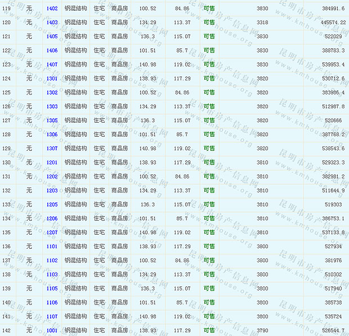Screen dimensions: 349x336
Task: Select room 1407 link
Action: point(52,65)
